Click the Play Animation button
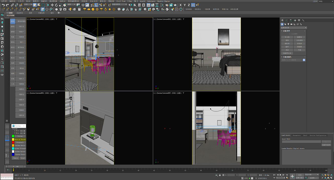334x180 pixels. click(x=281, y=175)
